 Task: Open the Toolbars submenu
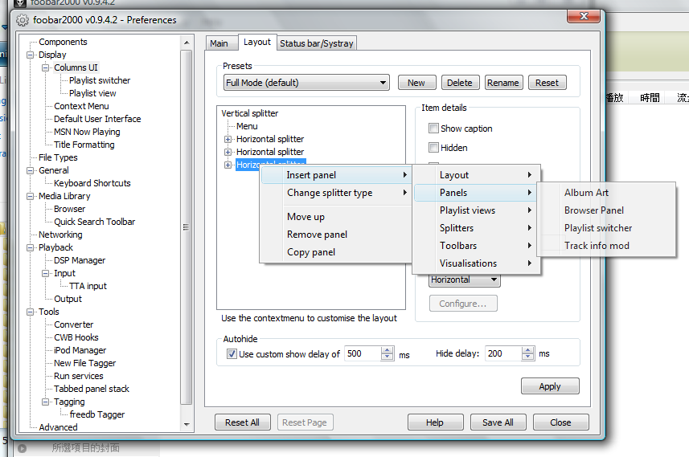click(476, 246)
